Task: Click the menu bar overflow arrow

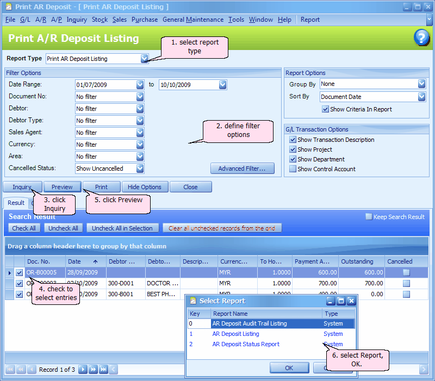Action: point(429,20)
